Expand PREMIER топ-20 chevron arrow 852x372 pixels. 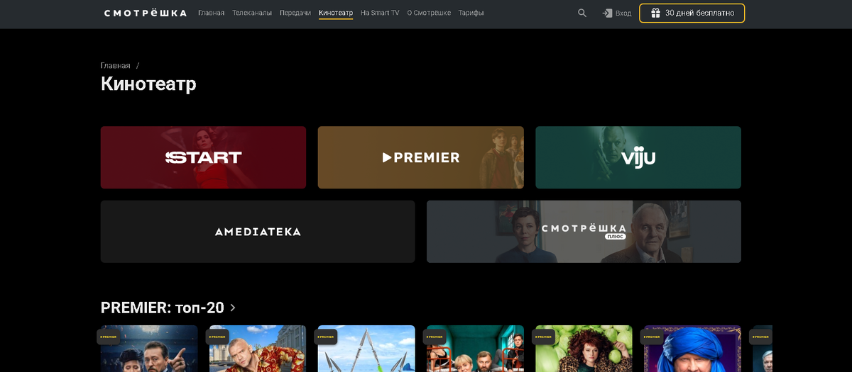[x=233, y=308]
